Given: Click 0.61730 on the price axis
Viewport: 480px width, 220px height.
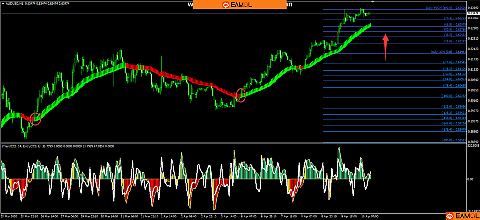Looking at the screenshot, I should [473, 59].
